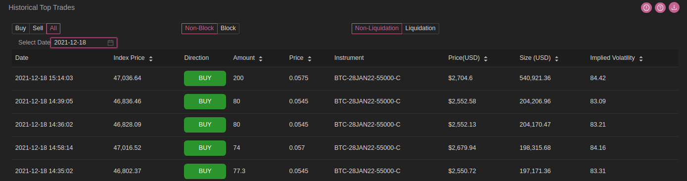This screenshot has height=181, width=687.
Task: Click amount value 74
Action: (237, 148)
